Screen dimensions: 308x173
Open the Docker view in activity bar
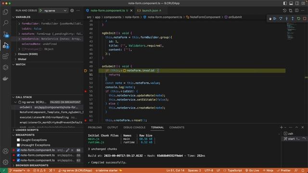pyautogui.click(x=5, y=79)
